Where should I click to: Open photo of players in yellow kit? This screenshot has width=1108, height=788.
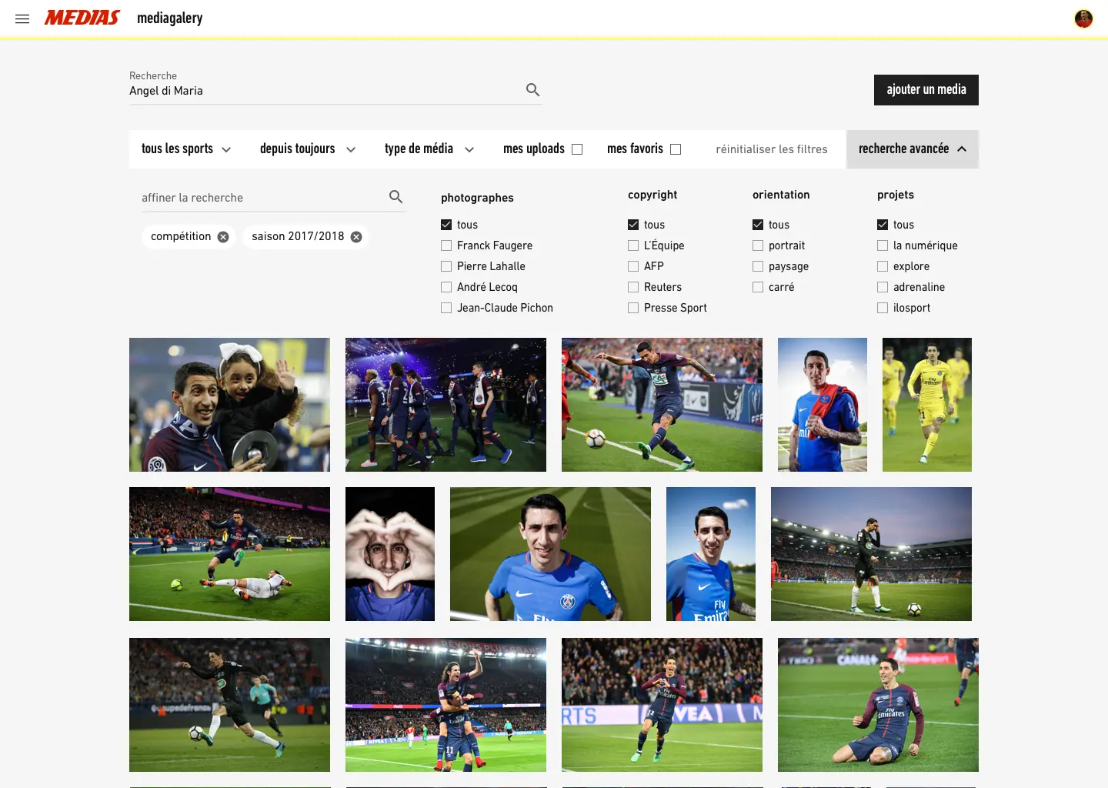pos(927,405)
